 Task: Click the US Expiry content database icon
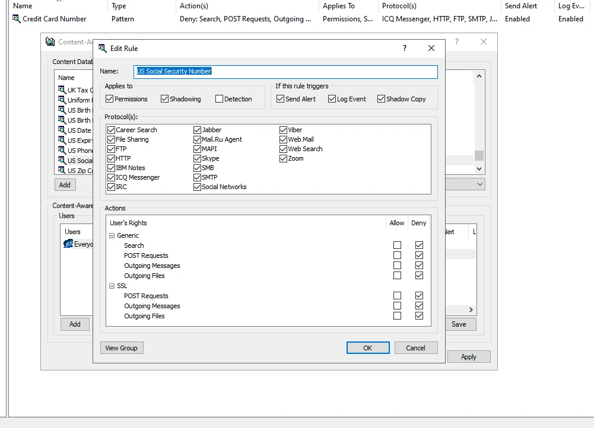tap(62, 140)
